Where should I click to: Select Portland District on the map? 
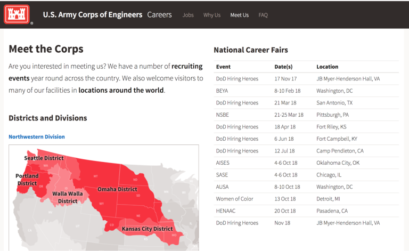pyautogui.click(x=27, y=180)
